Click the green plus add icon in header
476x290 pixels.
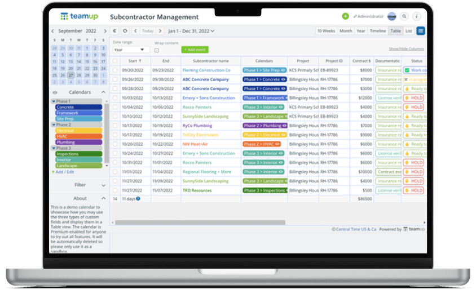pyautogui.click(x=345, y=16)
